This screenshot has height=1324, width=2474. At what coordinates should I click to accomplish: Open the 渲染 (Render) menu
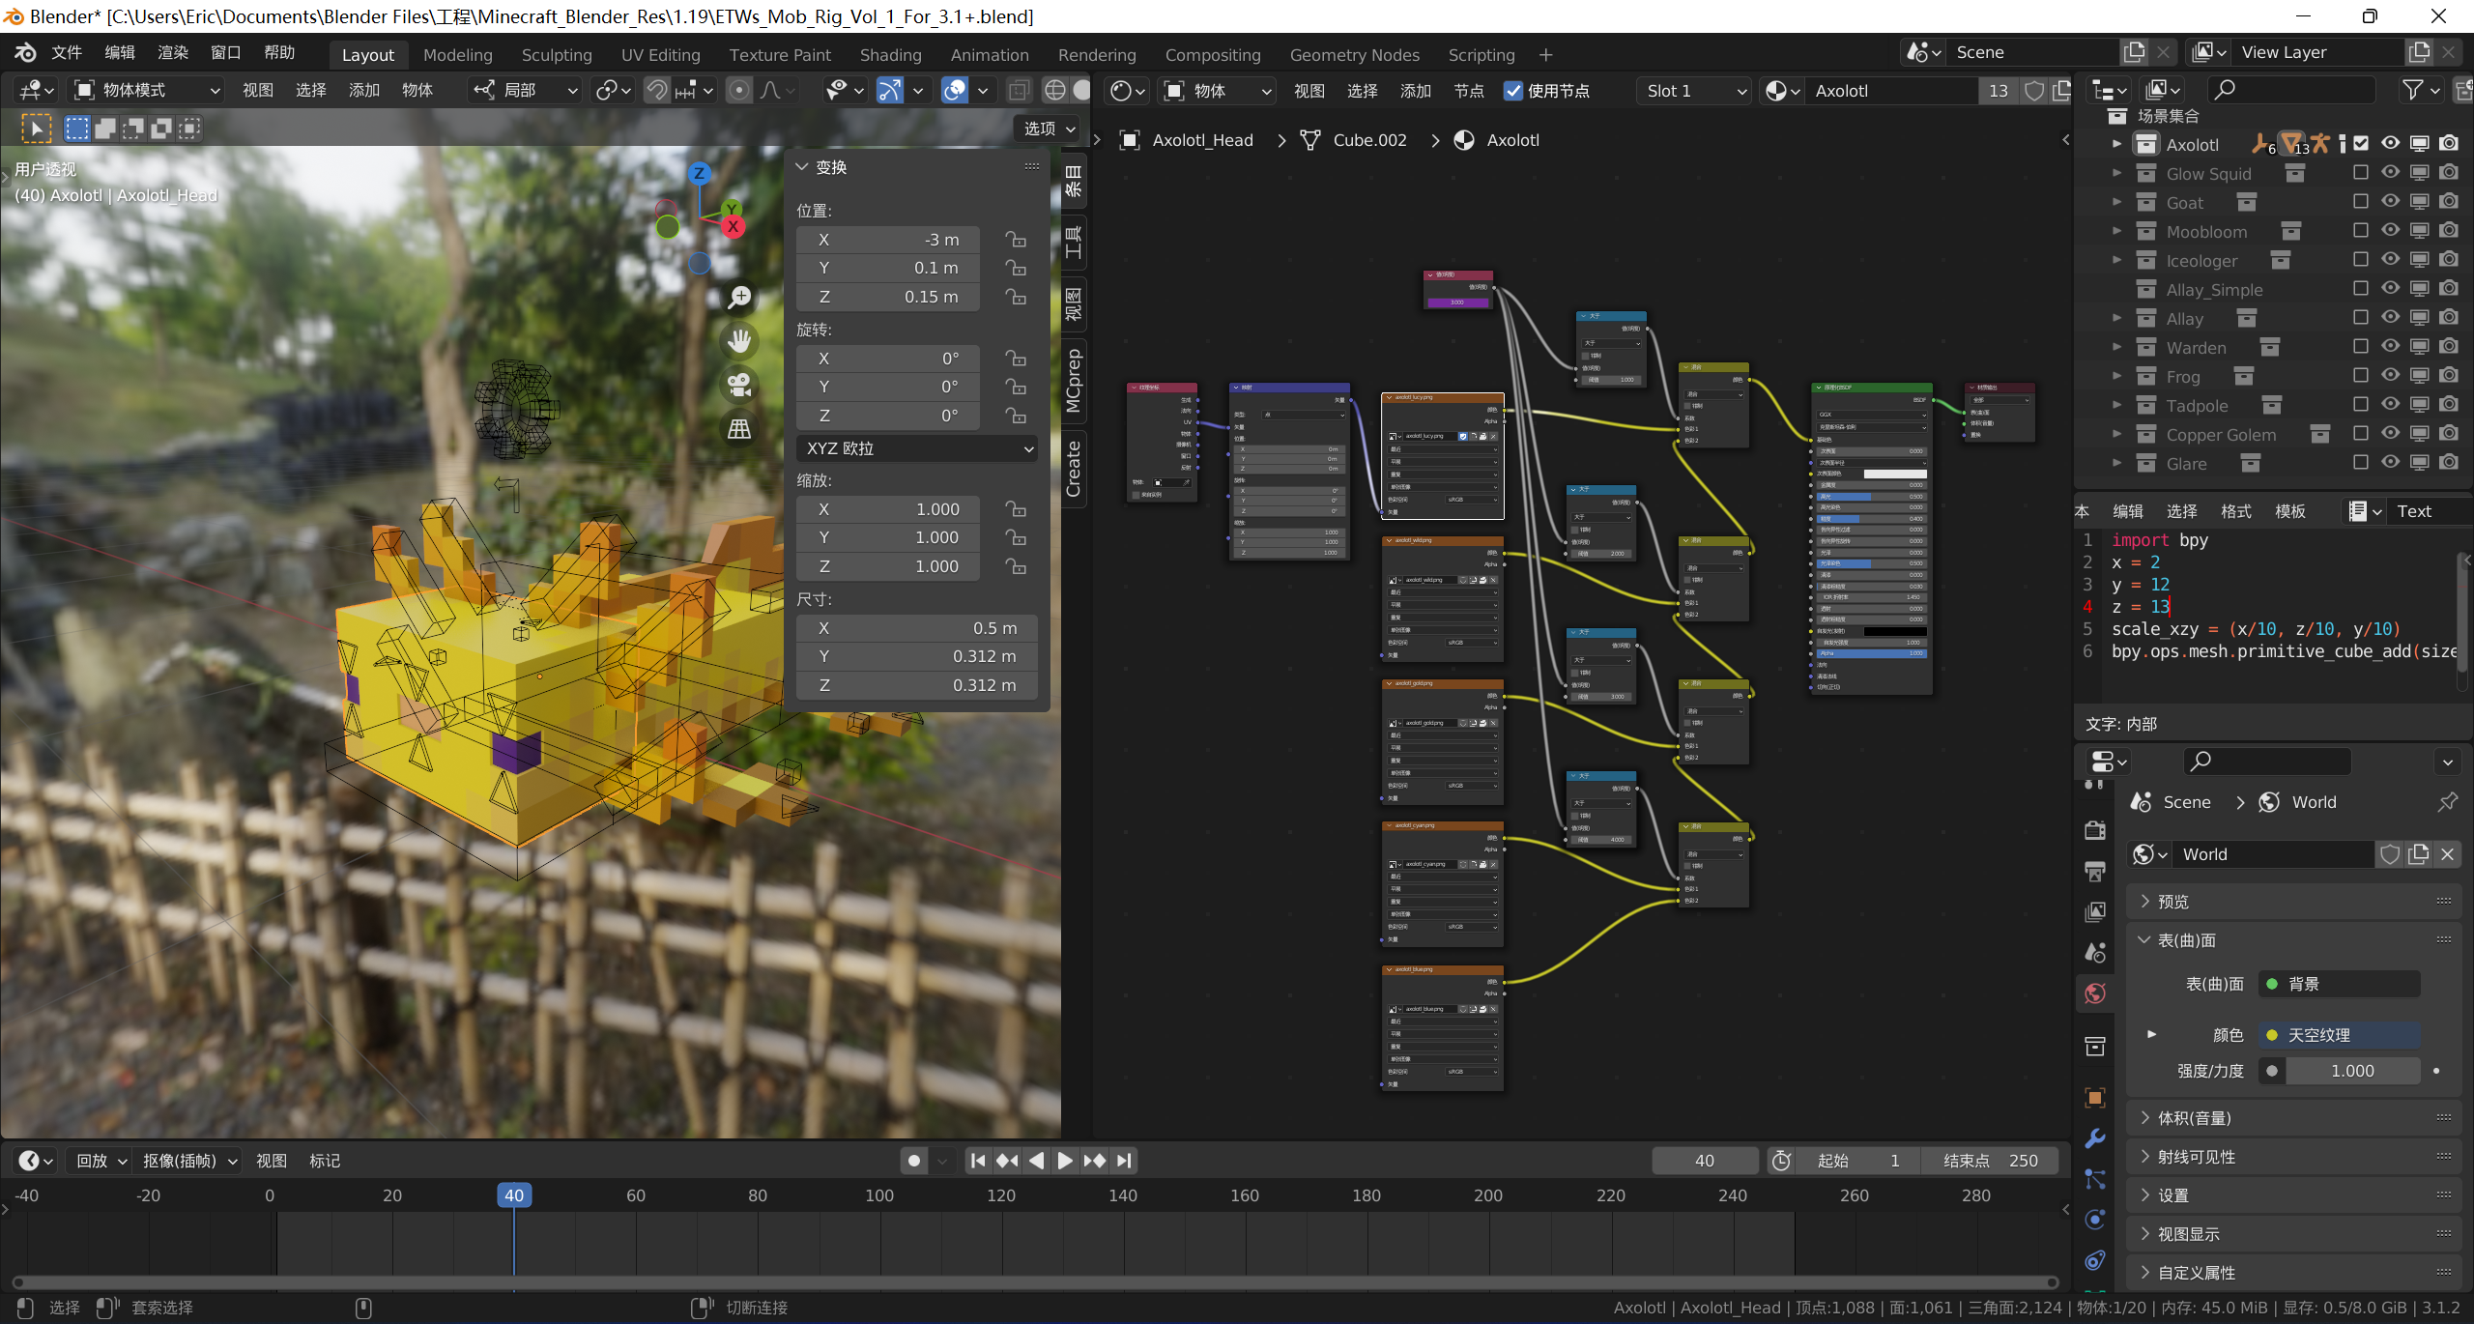click(172, 53)
